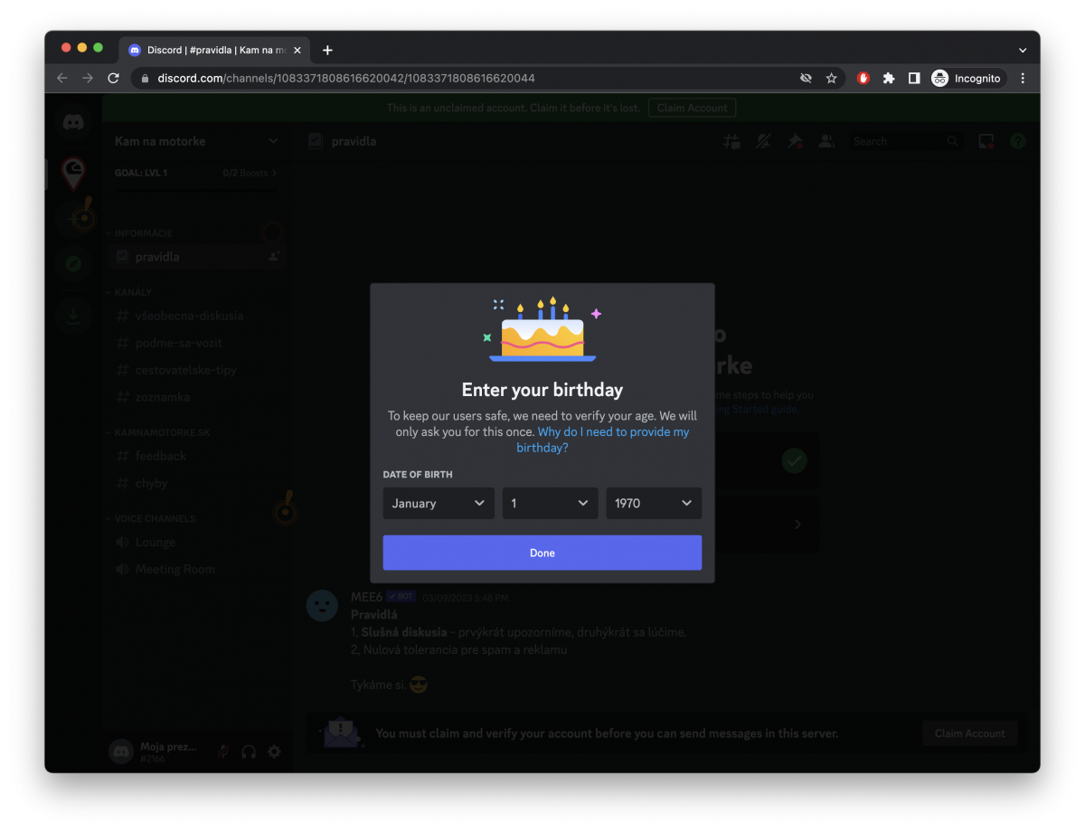Screen dimensions: 1085x832
Task: Click the Done button
Action: [x=542, y=553]
